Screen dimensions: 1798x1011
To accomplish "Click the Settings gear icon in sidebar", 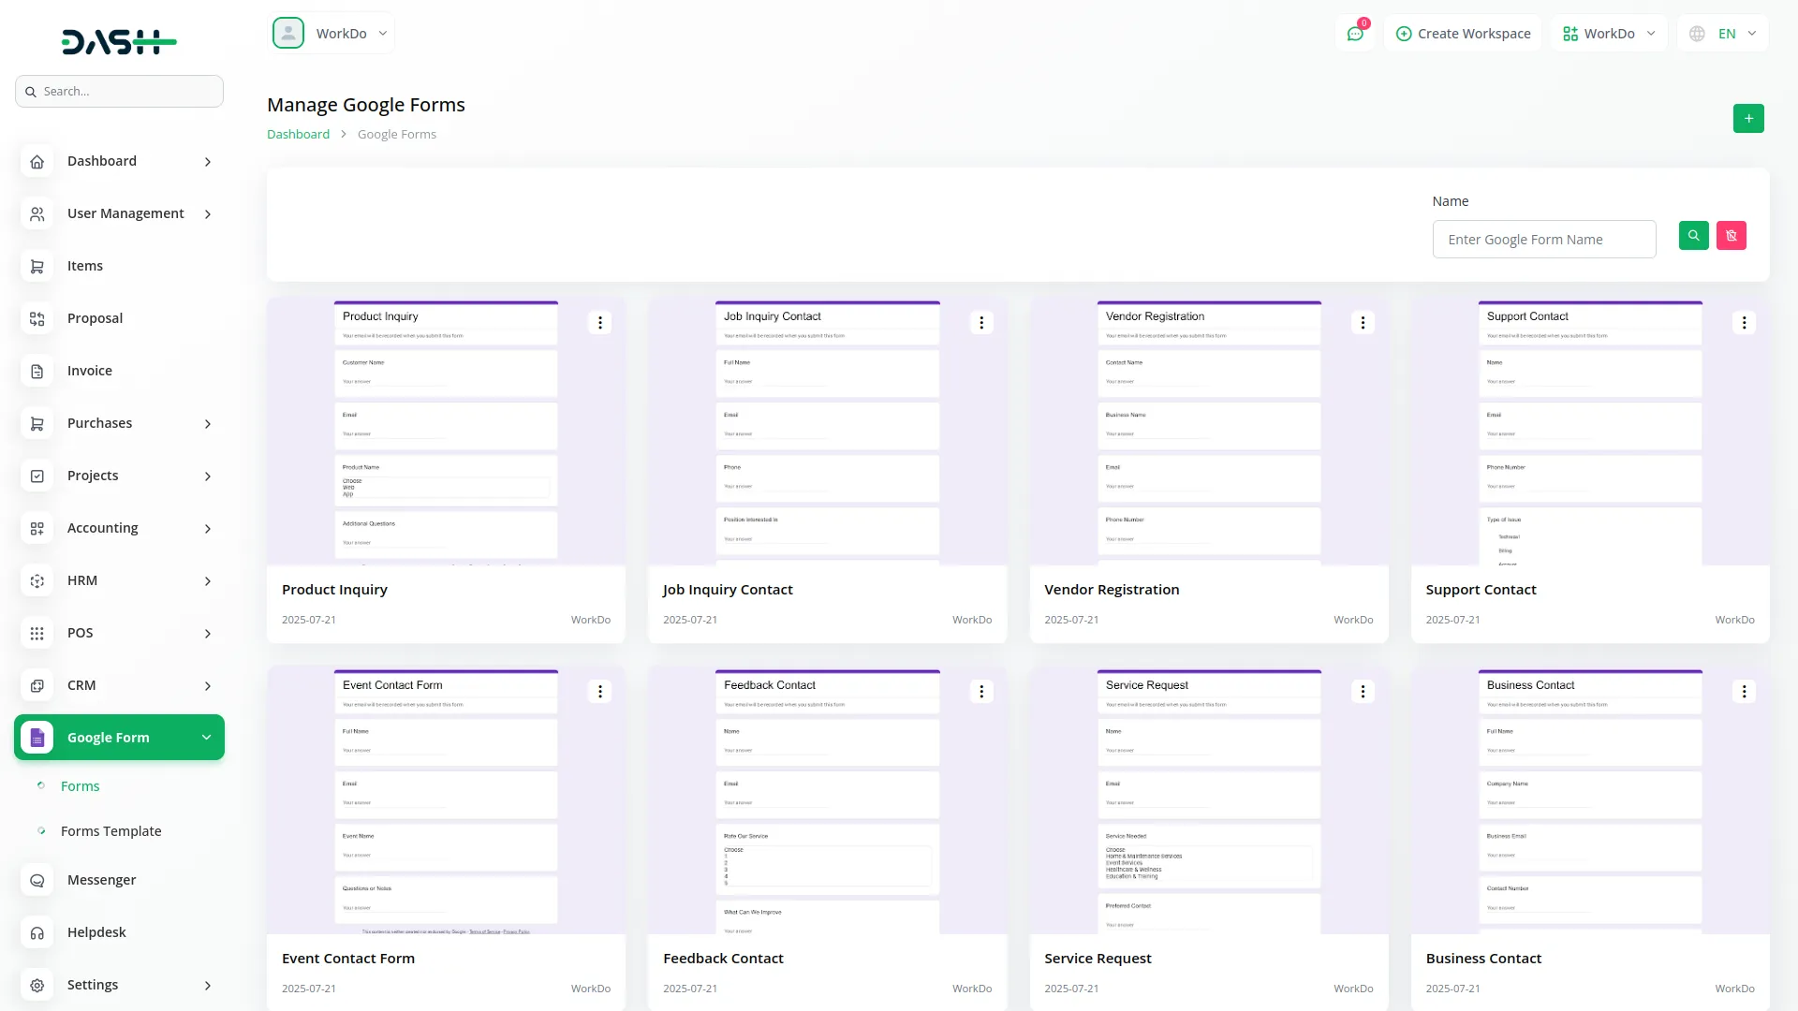I will click(37, 985).
